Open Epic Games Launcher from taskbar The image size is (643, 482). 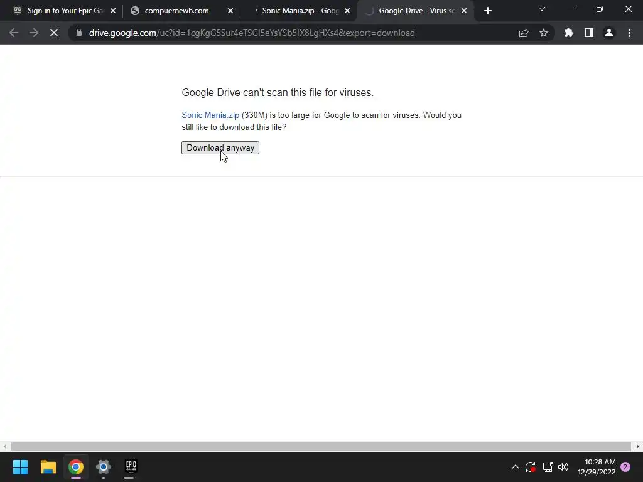[131, 467]
